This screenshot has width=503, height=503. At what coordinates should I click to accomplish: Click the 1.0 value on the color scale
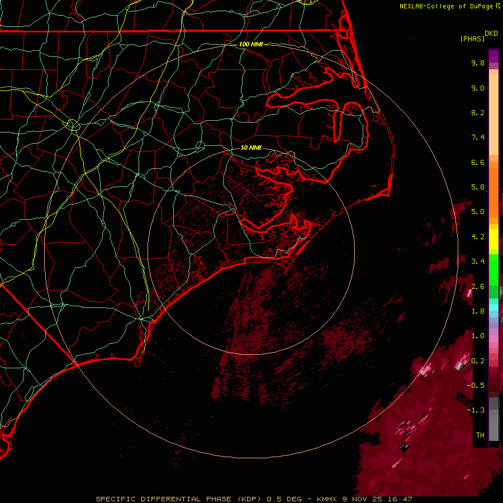[478, 336]
